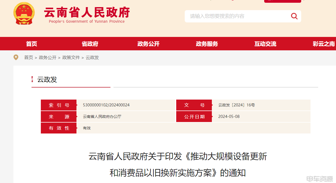Click the 来源 label cell
This screenshot has height=183, width=336.
[x=59, y=117]
